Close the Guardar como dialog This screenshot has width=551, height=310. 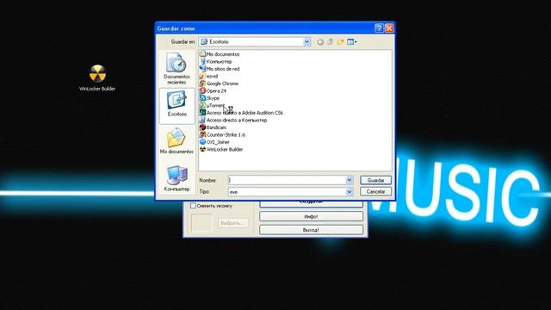tap(389, 28)
